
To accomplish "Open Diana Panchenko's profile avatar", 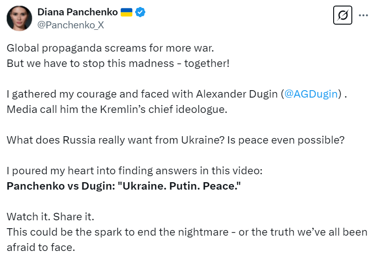I will (x=19, y=19).
